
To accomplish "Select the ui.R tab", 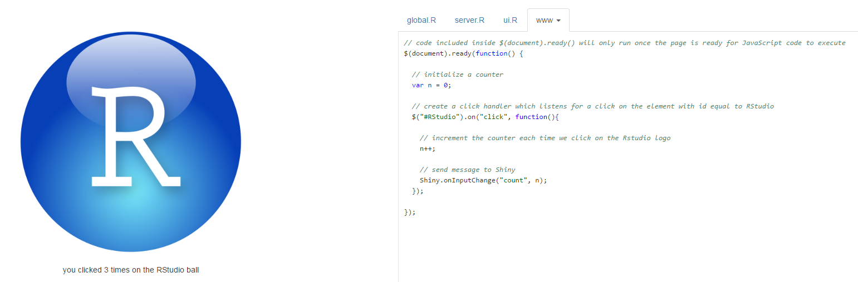I will (510, 20).
